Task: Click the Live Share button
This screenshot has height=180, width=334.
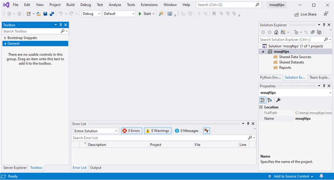Action: 305,14
